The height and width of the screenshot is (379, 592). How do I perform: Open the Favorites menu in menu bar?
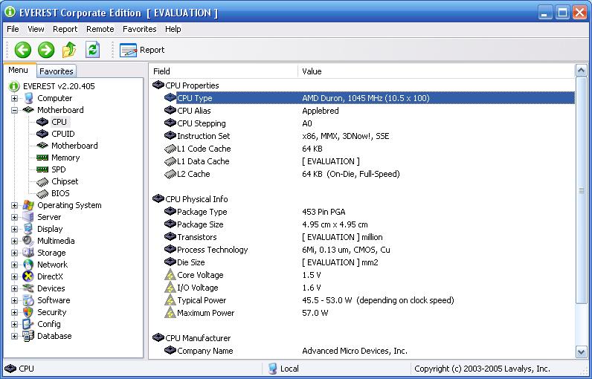[x=140, y=29]
